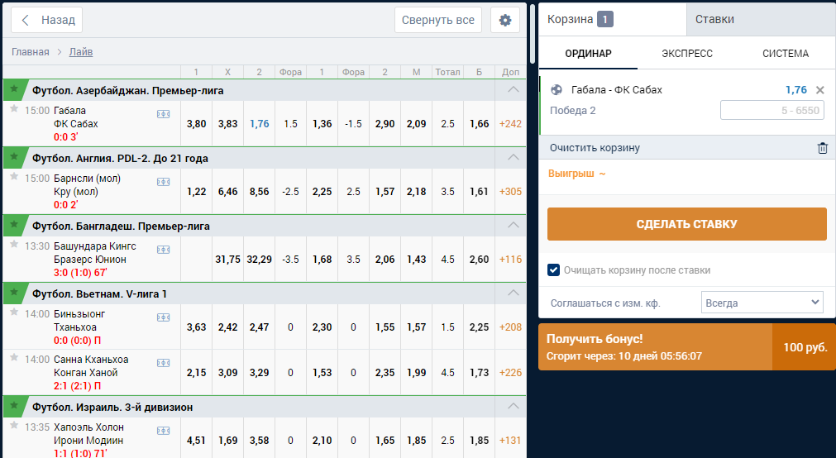The image size is (836, 458).
Task: Collapse all sections with Свернуть все
Action: click(x=437, y=21)
